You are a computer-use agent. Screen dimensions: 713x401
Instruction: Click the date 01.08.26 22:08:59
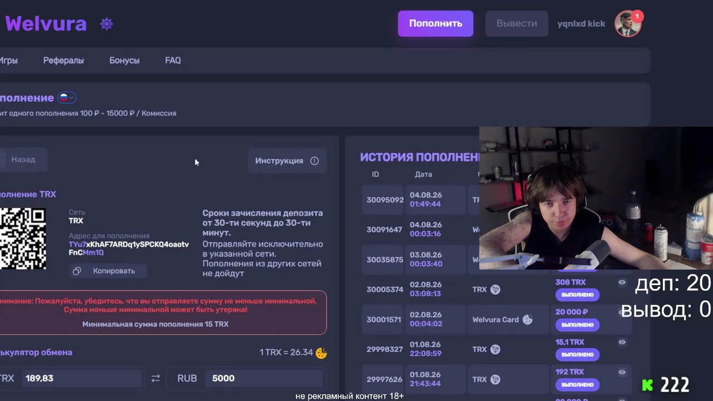click(426, 350)
